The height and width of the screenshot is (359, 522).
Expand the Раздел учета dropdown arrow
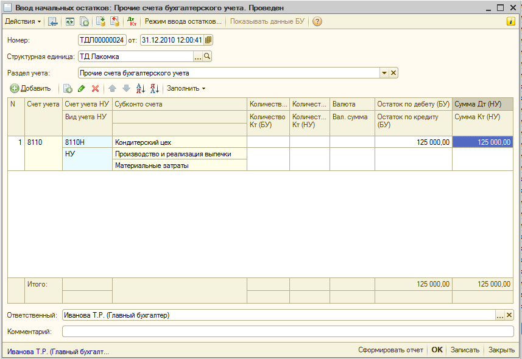click(384, 73)
